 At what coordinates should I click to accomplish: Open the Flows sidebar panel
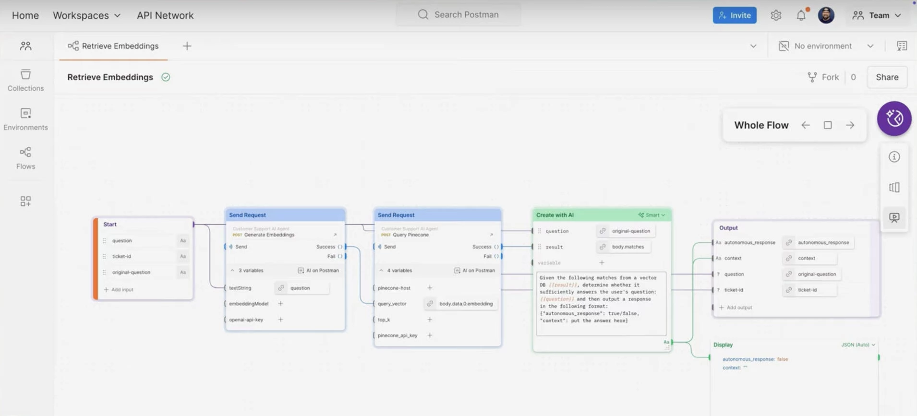(x=25, y=158)
